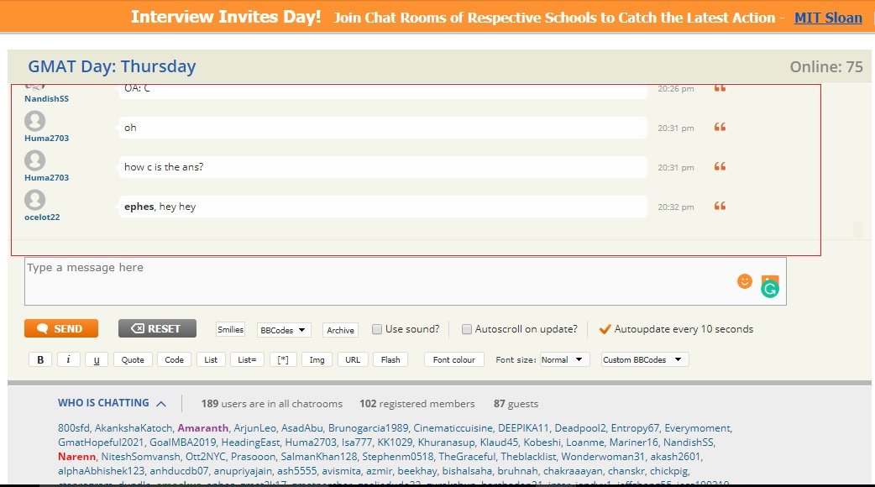Viewport: 875px width, 487px height.
Task: Toggle underline formatting button
Action: [x=97, y=359]
